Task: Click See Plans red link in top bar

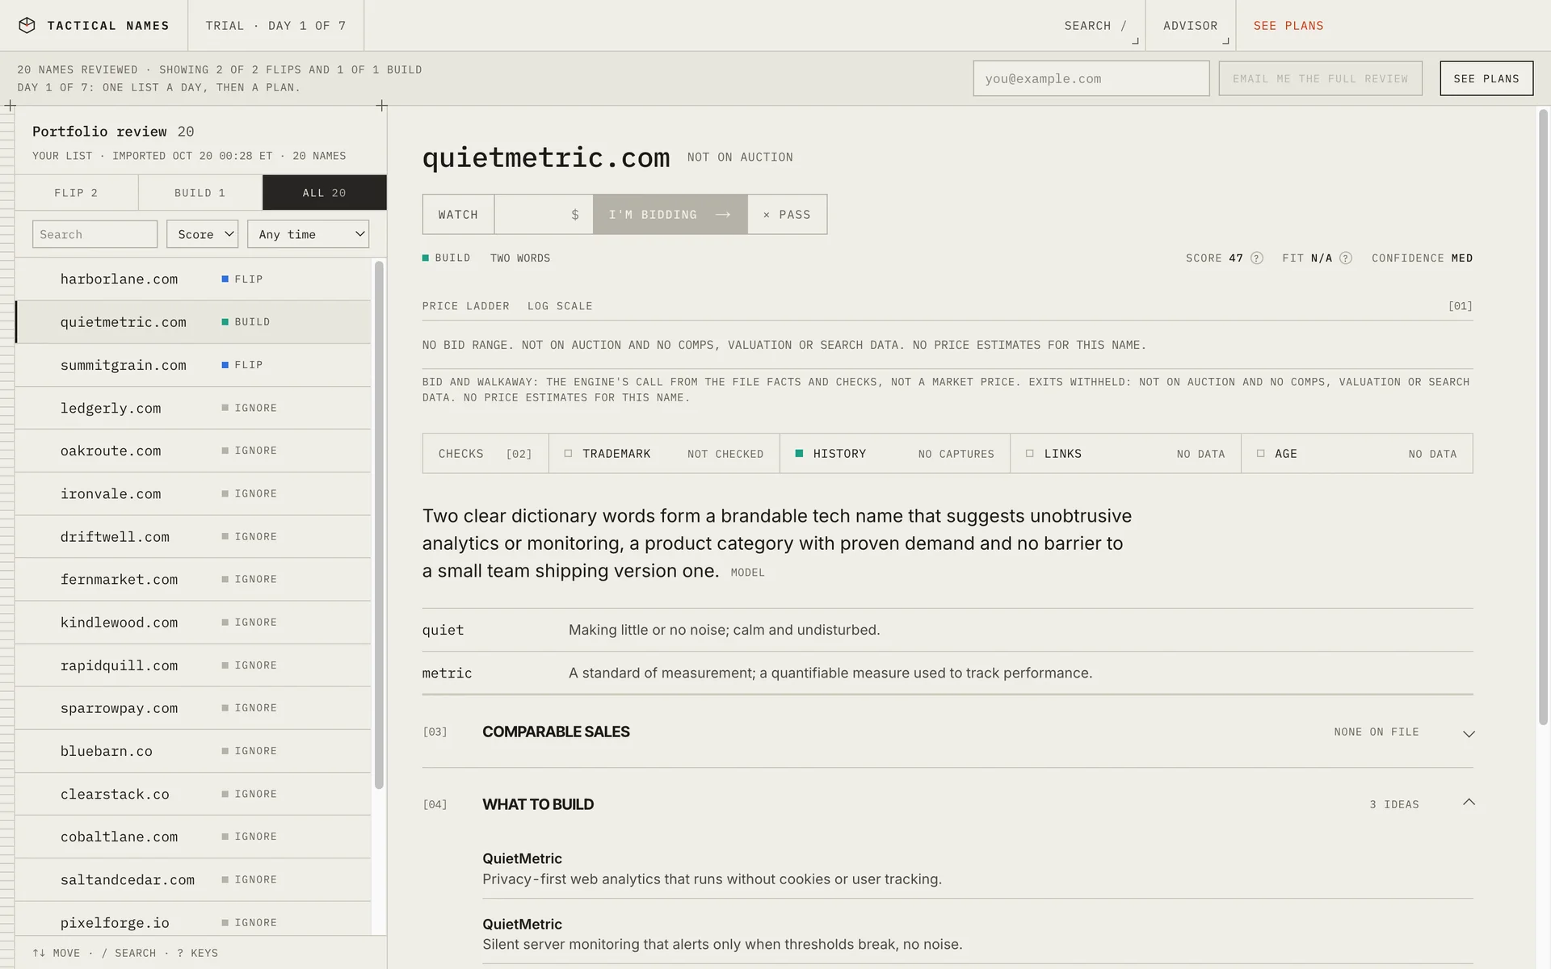Action: point(1288,26)
